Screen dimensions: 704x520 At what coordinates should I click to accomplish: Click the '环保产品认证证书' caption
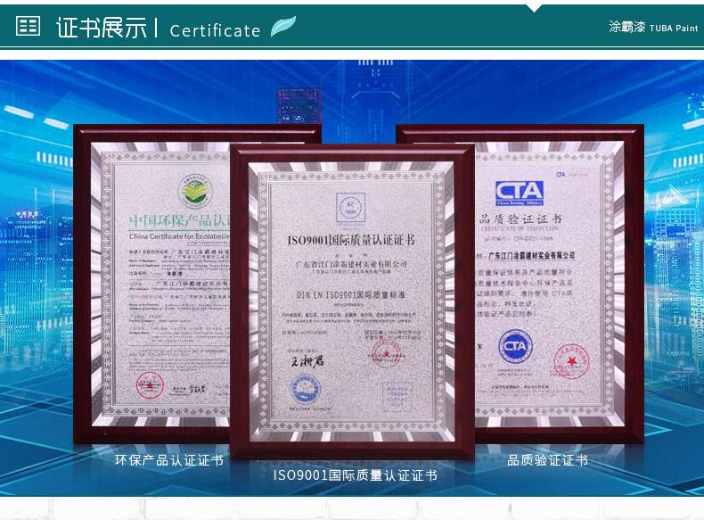point(168,460)
